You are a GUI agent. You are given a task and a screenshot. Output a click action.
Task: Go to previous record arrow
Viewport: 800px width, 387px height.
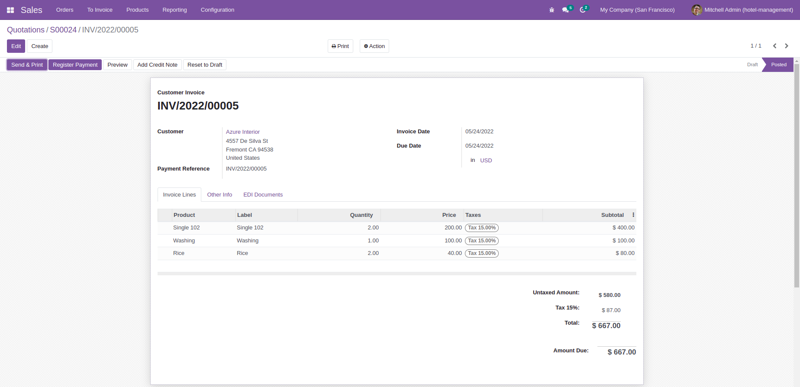point(774,46)
